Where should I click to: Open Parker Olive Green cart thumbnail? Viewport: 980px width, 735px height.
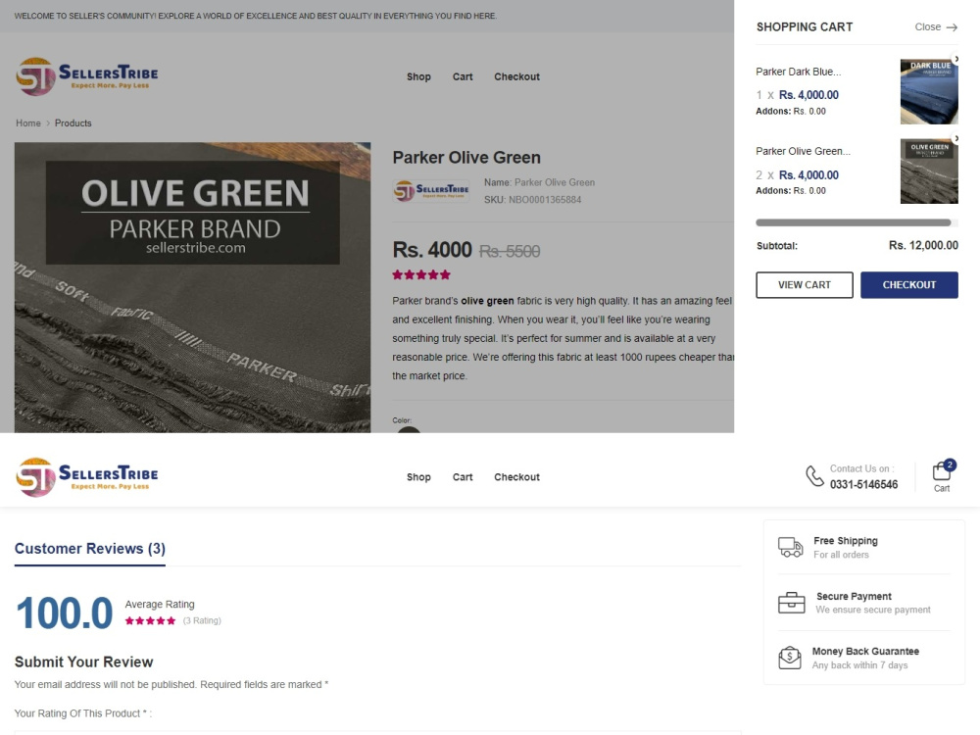(929, 171)
